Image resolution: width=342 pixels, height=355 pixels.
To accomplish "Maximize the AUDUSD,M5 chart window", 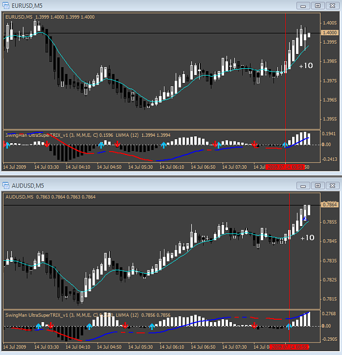I will click(x=318, y=186).
